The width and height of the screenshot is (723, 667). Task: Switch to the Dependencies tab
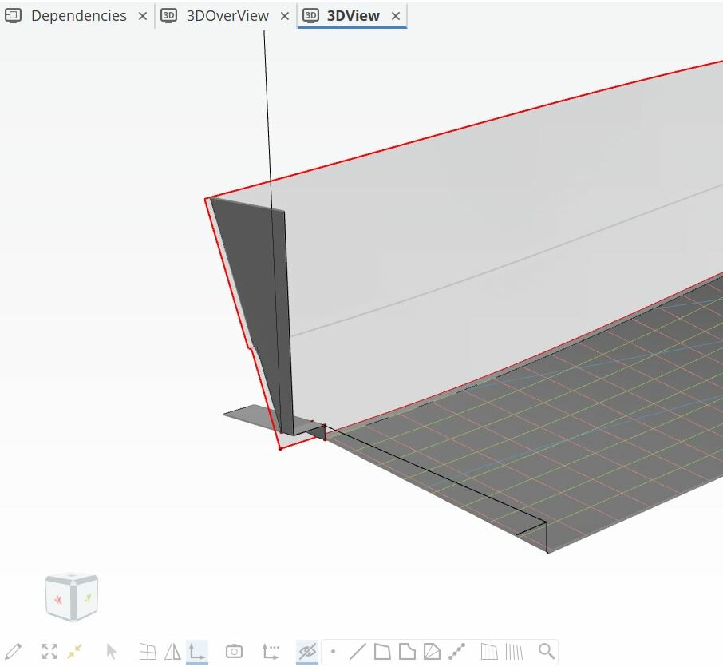(x=78, y=16)
